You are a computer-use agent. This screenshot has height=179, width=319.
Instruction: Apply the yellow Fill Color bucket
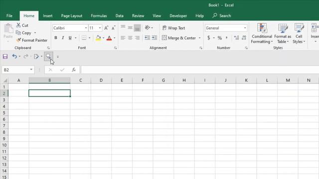[98, 38]
